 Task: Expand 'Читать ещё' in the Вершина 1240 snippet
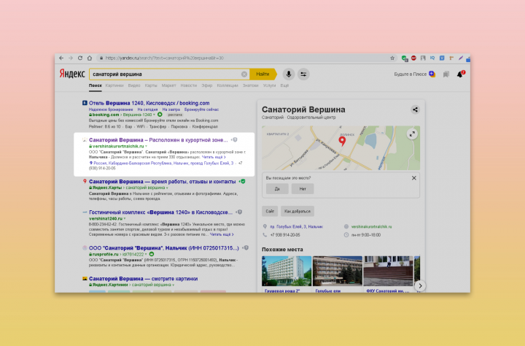[x=222, y=234]
